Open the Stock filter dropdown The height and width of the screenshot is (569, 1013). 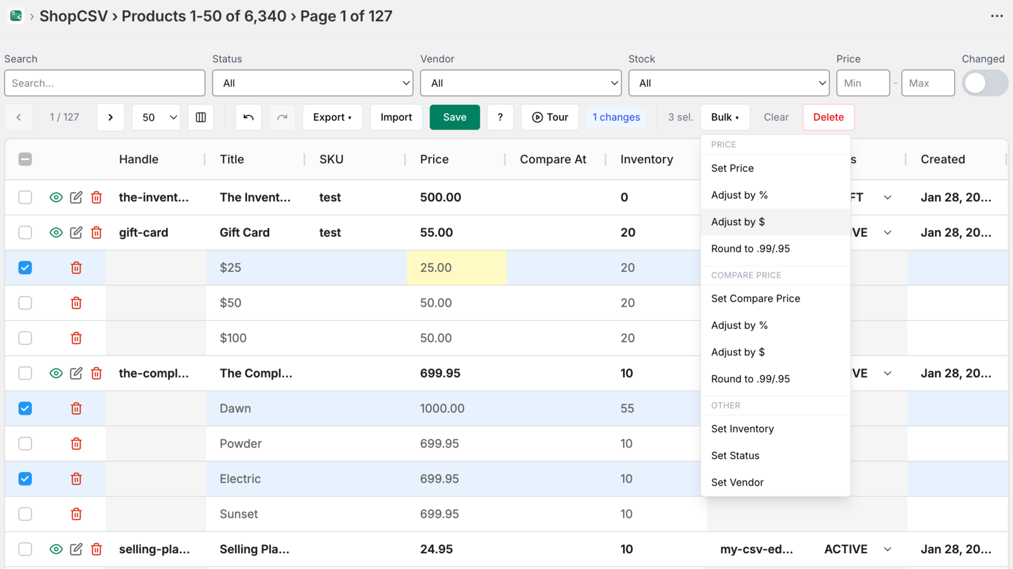point(729,83)
